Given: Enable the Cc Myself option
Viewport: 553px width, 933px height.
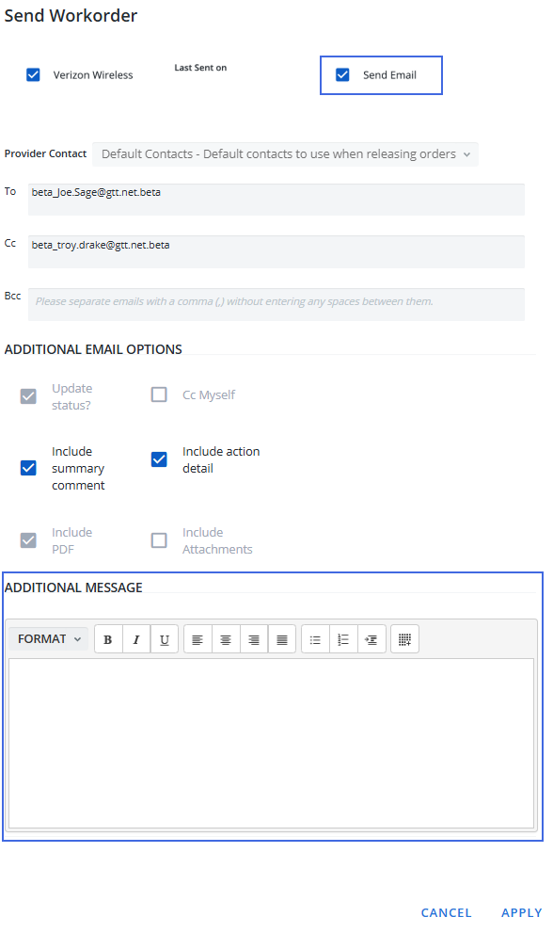Looking at the screenshot, I should 159,394.
